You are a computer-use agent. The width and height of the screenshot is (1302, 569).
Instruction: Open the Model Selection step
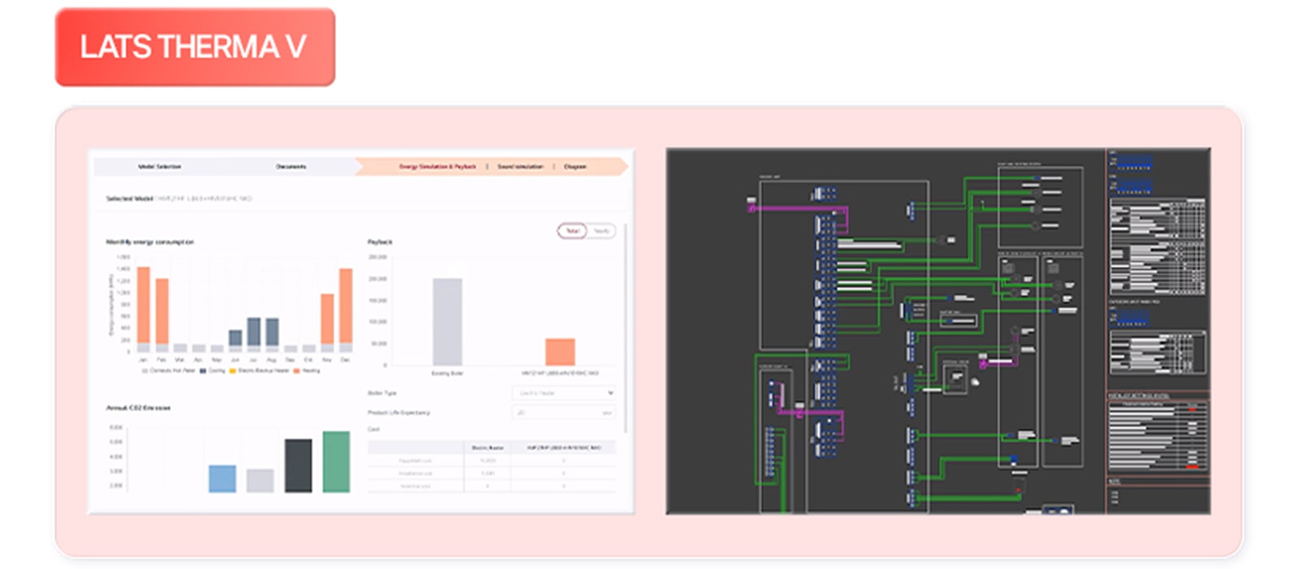159,167
